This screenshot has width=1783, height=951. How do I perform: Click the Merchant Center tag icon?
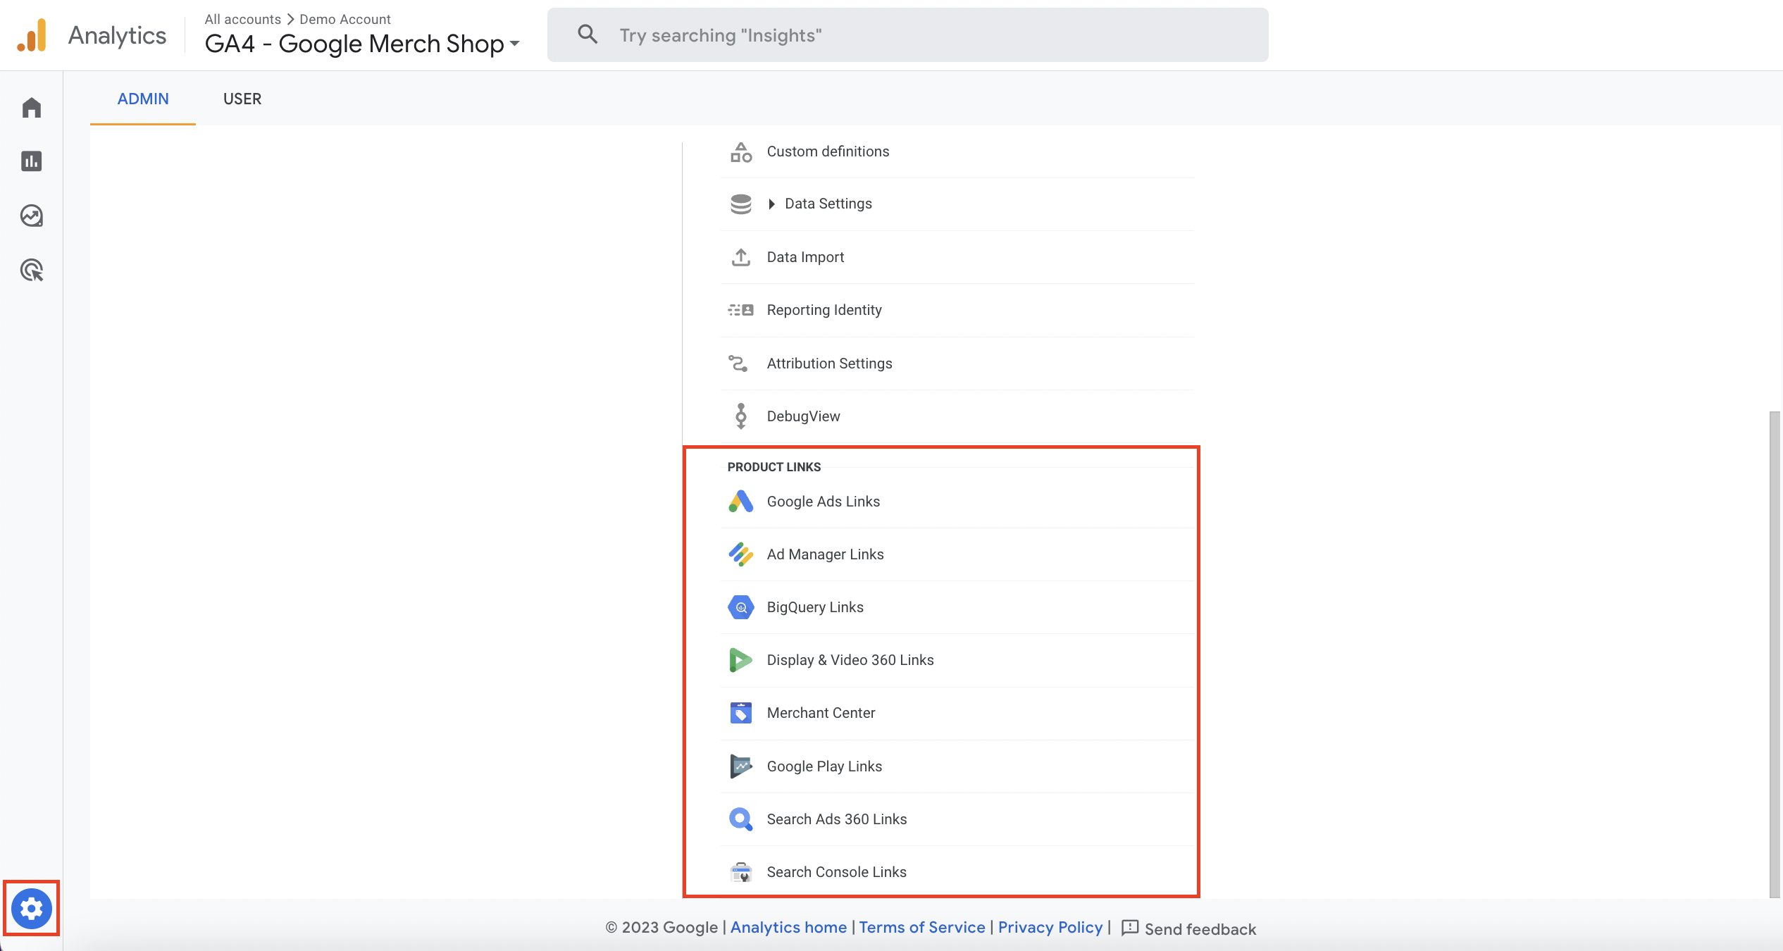(741, 713)
